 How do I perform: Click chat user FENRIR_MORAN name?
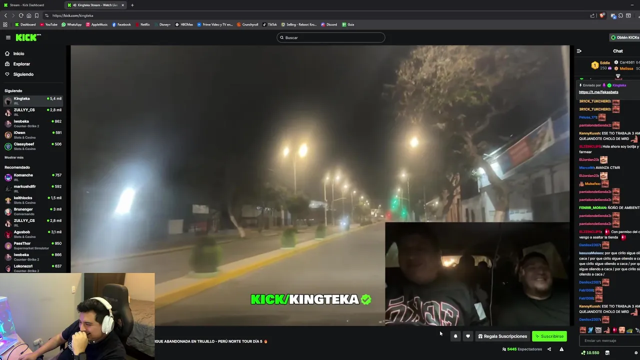592,207
